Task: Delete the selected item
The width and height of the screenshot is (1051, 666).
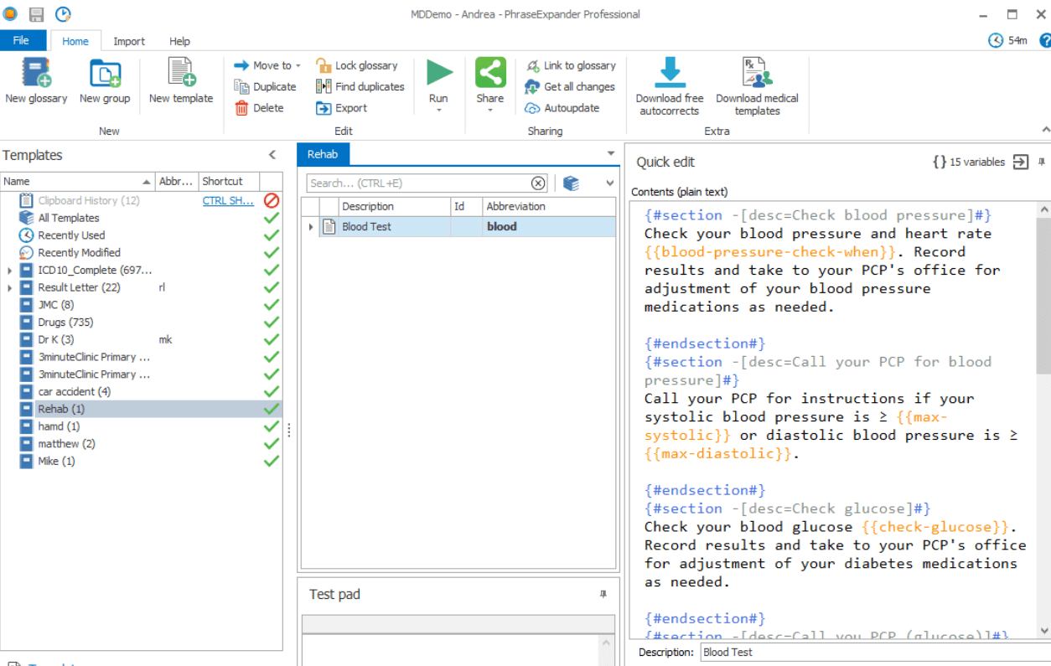Action: (x=259, y=108)
